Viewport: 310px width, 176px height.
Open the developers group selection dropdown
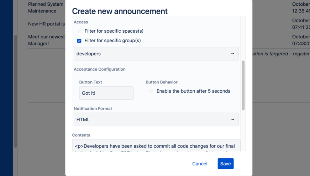click(x=156, y=54)
